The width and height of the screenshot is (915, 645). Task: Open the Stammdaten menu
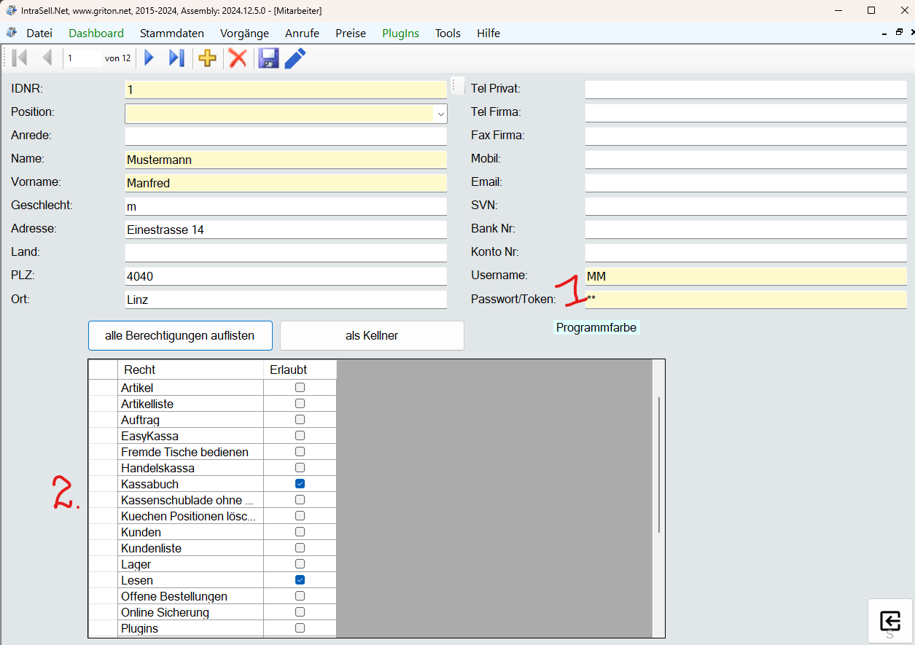tap(172, 33)
